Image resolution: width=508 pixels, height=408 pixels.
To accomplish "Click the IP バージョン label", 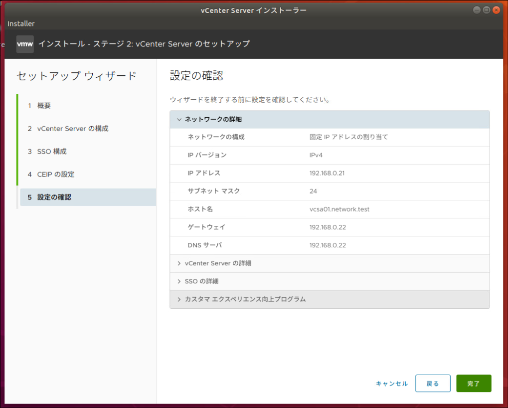I will (207, 155).
